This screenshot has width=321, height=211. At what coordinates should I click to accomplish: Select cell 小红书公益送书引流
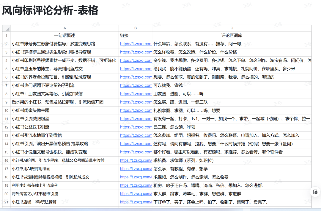64,127
